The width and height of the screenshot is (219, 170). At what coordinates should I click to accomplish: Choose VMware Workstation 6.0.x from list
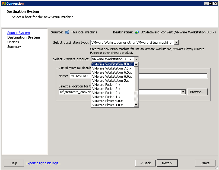pos(113,77)
